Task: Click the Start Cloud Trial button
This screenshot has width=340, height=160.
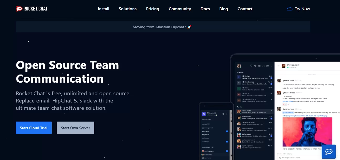Action: (34, 128)
